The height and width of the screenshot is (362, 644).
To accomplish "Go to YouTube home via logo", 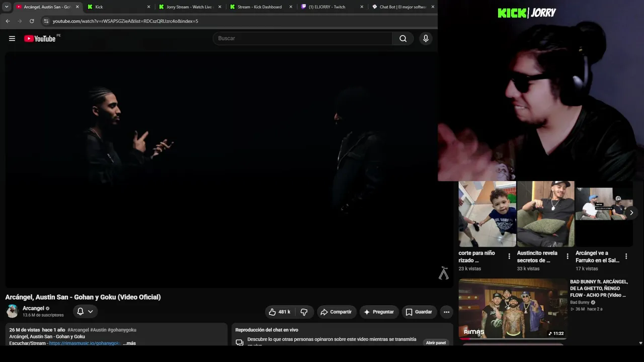I will point(40,39).
